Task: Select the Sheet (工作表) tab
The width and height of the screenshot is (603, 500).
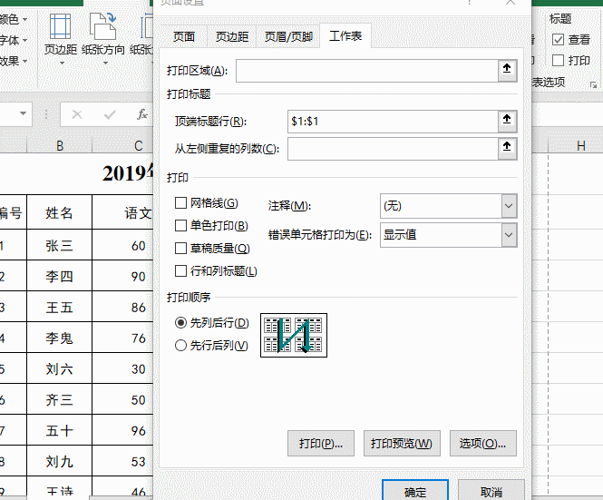Action: [x=345, y=36]
